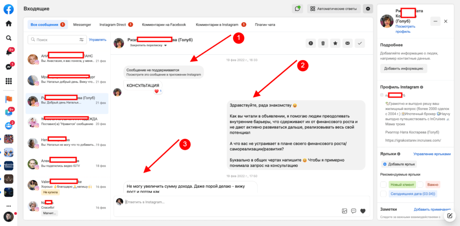The width and height of the screenshot is (460, 226).
Task: Select the Важно red label
Action: point(433,185)
